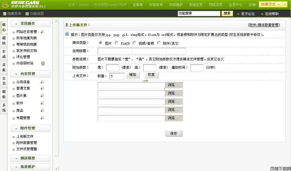291x171 pixels.
Task: Click the speaker icon before 官方论坛
Action: point(238,14)
